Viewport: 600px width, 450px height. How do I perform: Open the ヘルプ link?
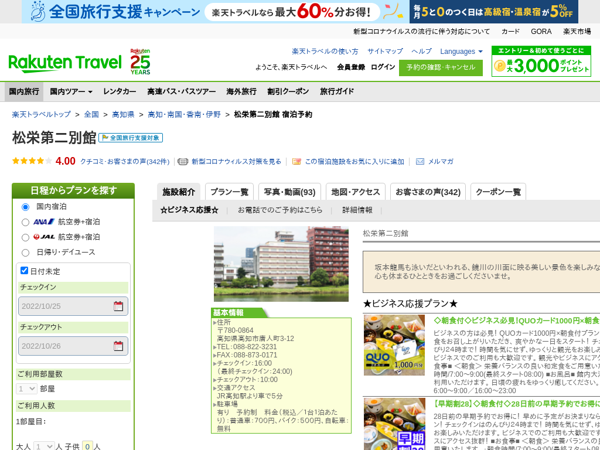coord(422,52)
